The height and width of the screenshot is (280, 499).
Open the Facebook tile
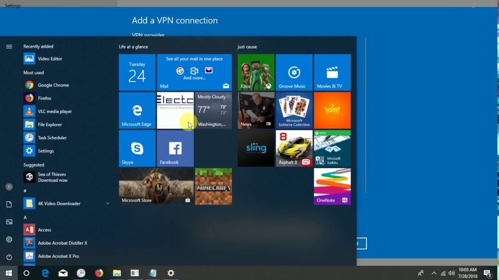click(x=175, y=149)
